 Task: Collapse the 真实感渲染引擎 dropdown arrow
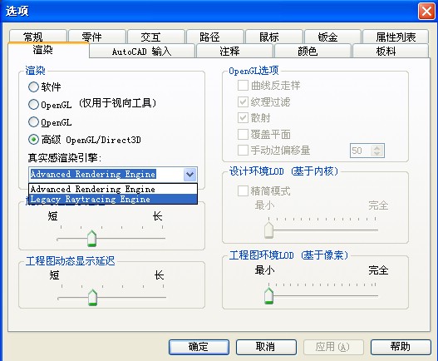[190, 175]
